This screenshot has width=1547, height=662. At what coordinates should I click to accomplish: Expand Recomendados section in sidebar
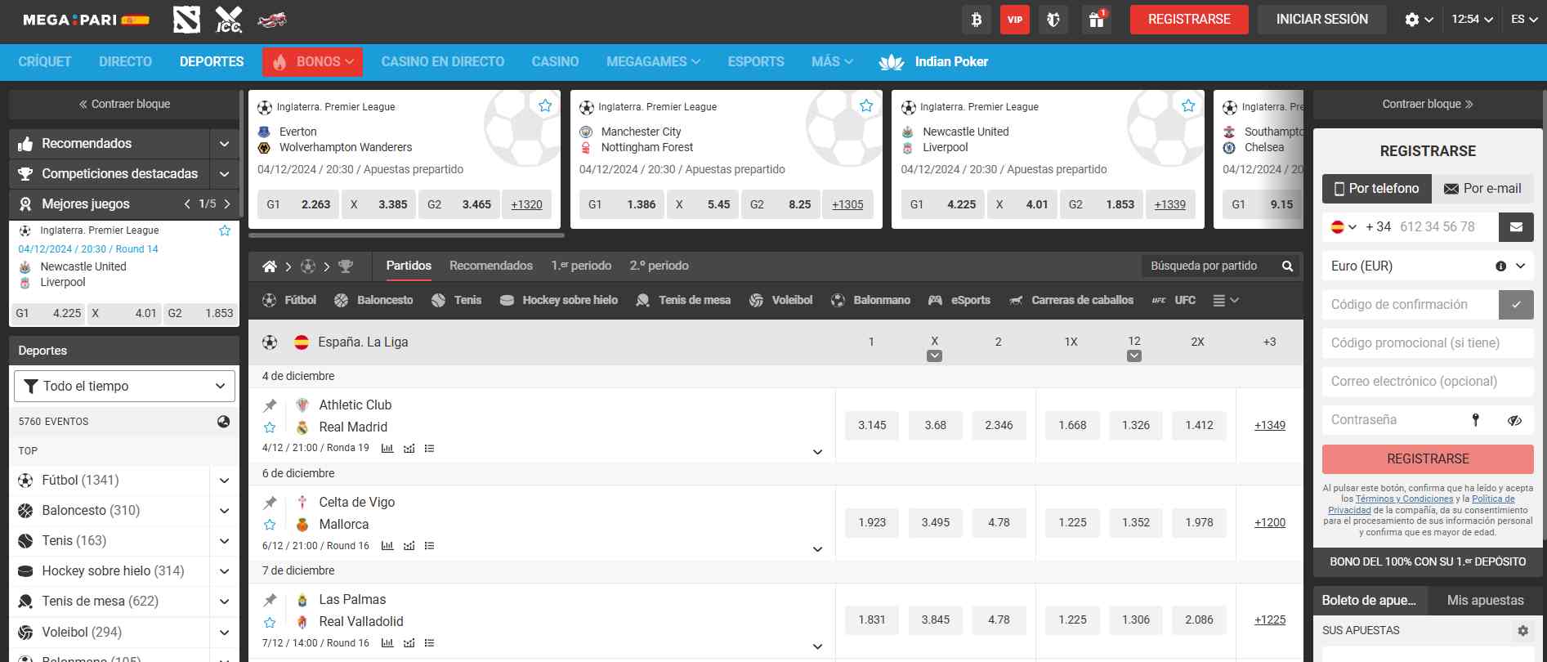224,144
